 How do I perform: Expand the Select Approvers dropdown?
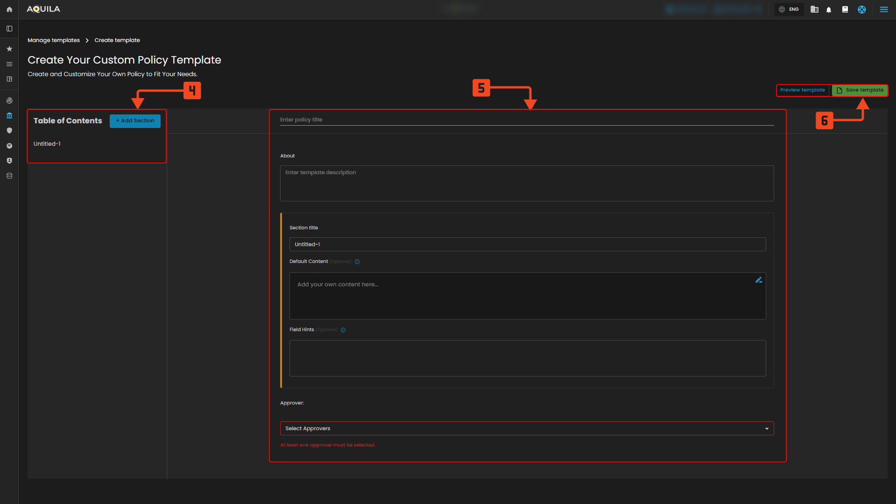point(526,428)
